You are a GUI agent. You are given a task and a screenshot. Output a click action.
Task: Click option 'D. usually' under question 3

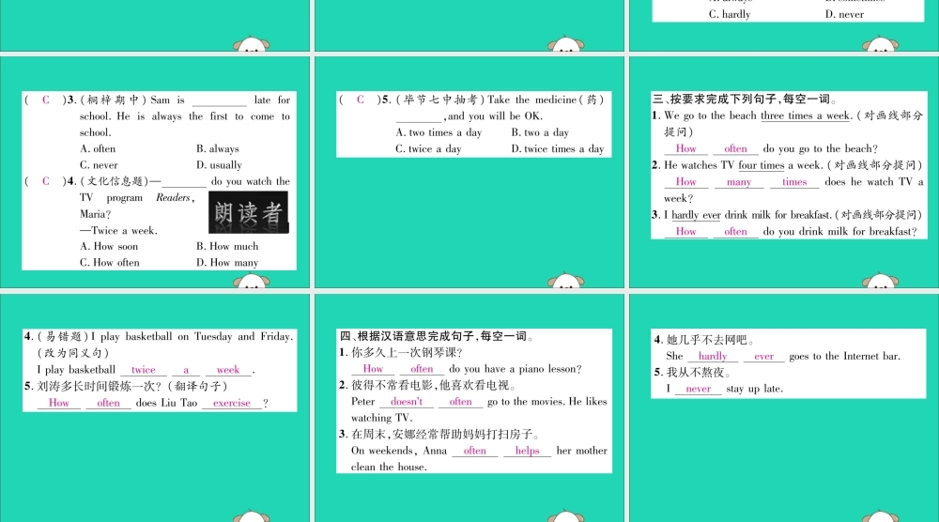point(219,164)
